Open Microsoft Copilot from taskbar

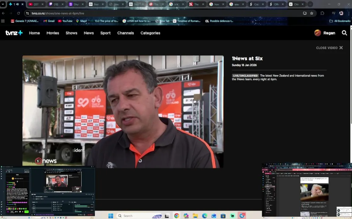pos(186,216)
